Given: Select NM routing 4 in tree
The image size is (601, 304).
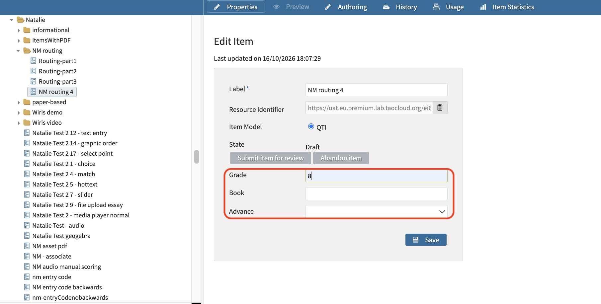Looking at the screenshot, I should pos(52,92).
